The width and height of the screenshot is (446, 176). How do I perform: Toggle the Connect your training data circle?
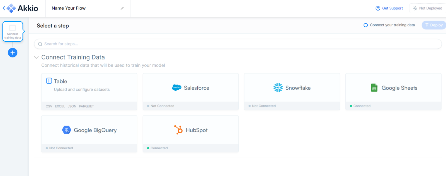tap(366, 25)
